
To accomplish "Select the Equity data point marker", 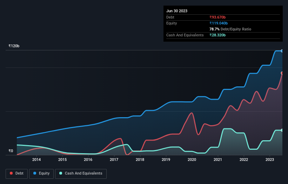I will click(282, 51).
